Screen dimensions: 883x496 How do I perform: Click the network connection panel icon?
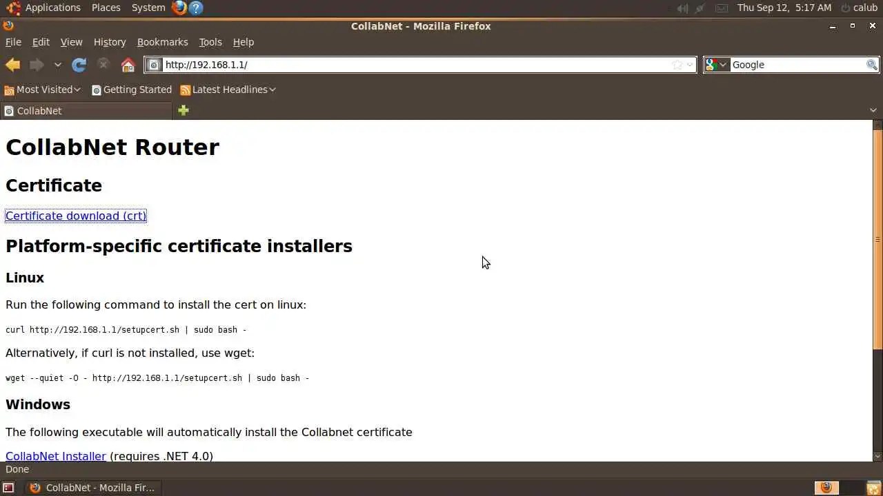click(x=700, y=8)
